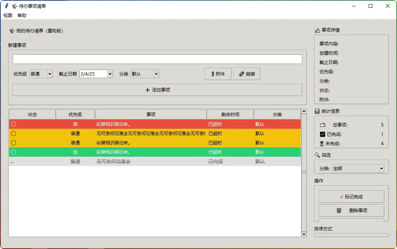Toggle the status circle on the red high-priority row

click(x=13, y=124)
